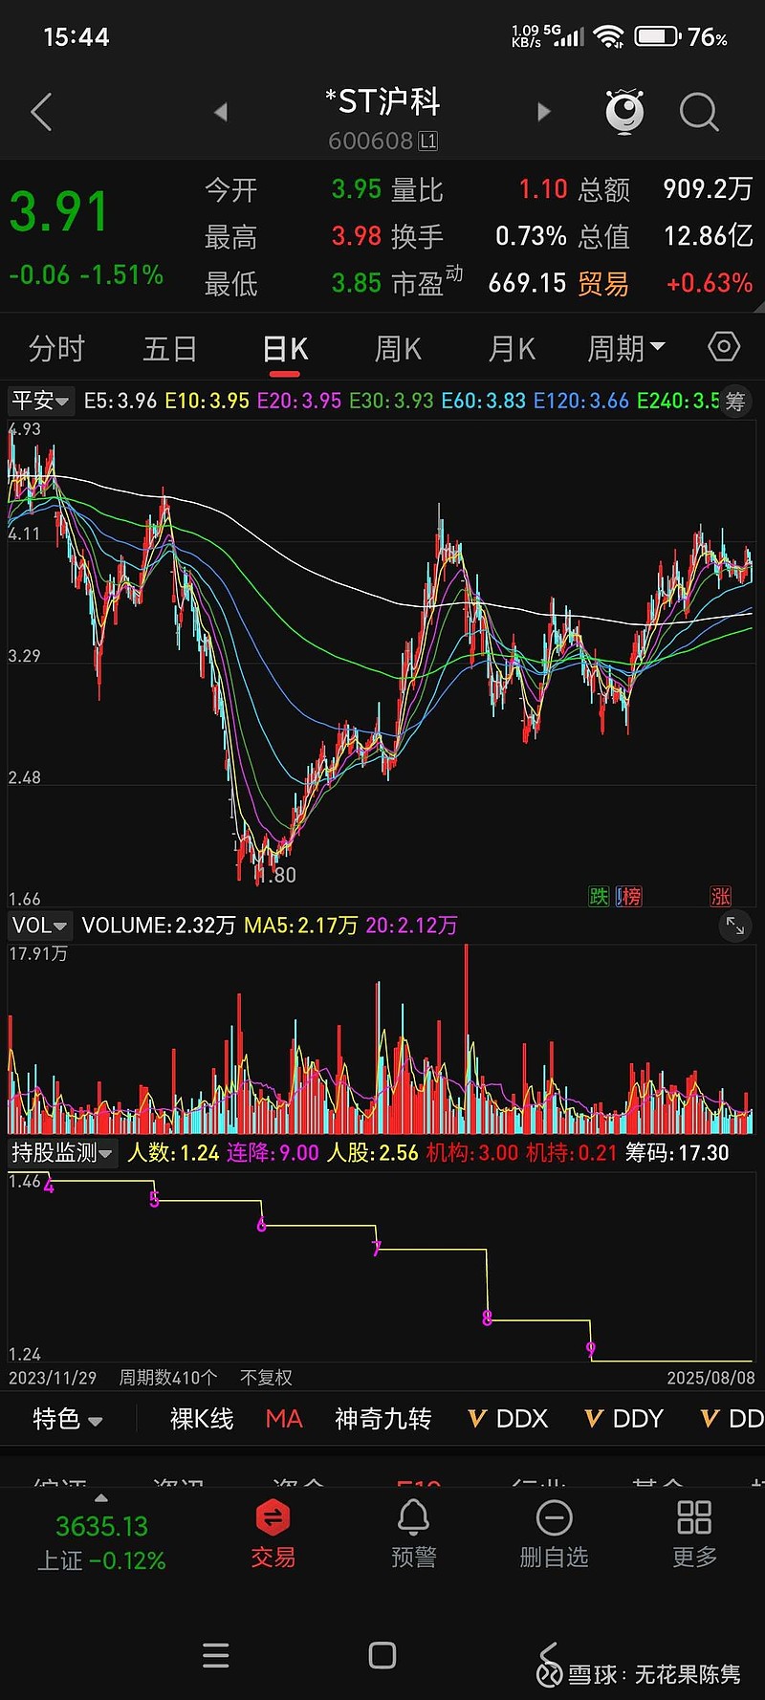This screenshot has width=765, height=1700.
Task: Tap current price 3.91
Action: 58,212
